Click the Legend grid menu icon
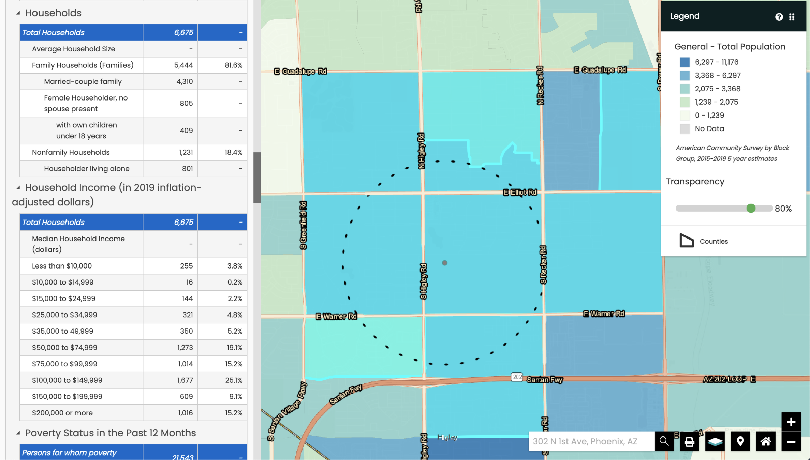This screenshot has height=460, width=810. point(792,17)
